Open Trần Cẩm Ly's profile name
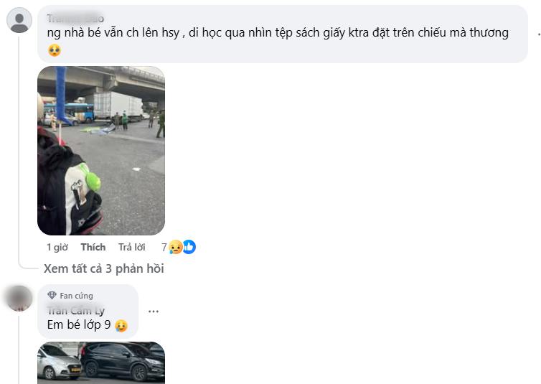This screenshot has width=541, height=384. (x=76, y=311)
